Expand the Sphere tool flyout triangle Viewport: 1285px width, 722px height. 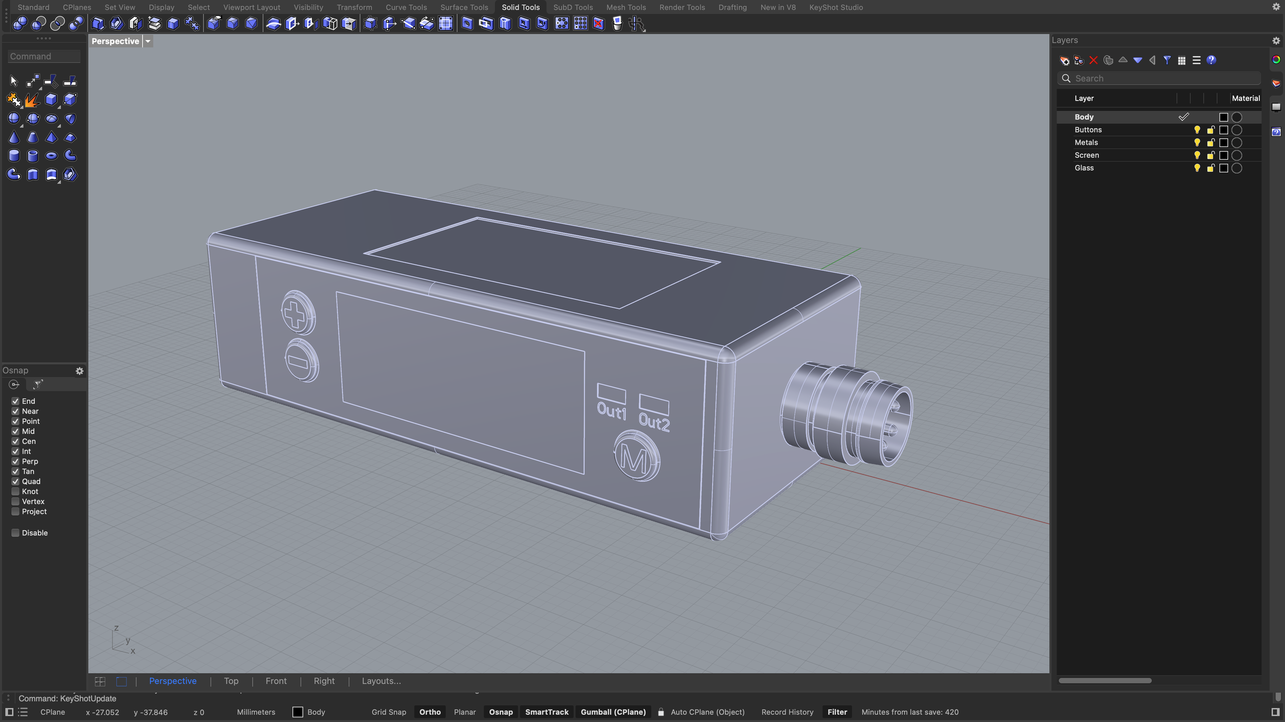tap(22, 126)
